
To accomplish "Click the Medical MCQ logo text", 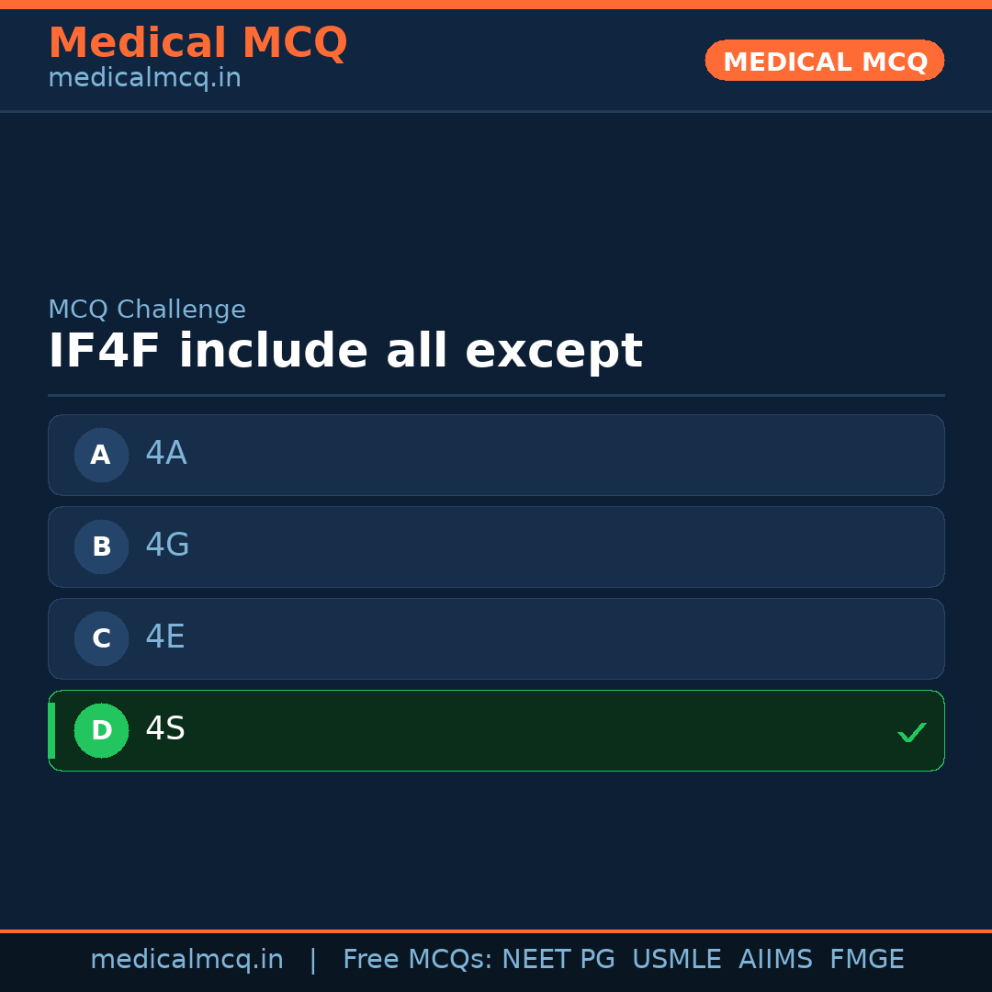I will 198,43.
